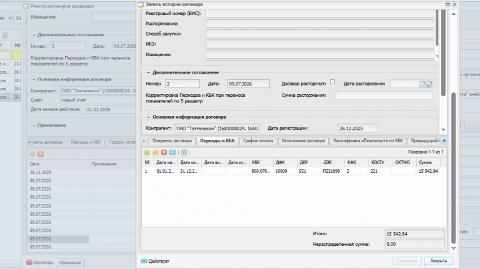The image size is (480, 269).
Task: Open calendar picker for Дата расторжения
Action: (x=422, y=84)
